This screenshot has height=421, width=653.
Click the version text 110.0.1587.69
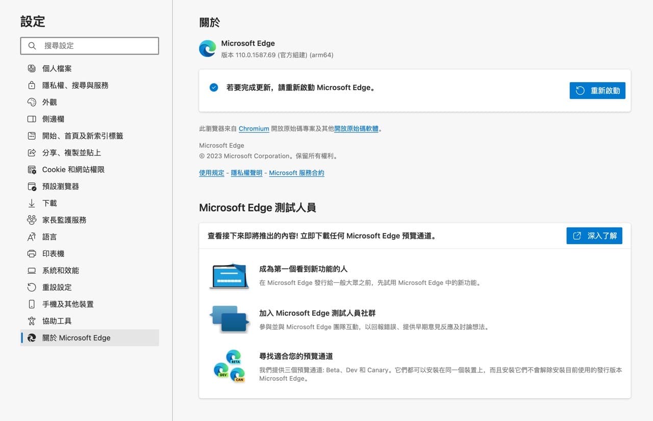click(256, 55)
